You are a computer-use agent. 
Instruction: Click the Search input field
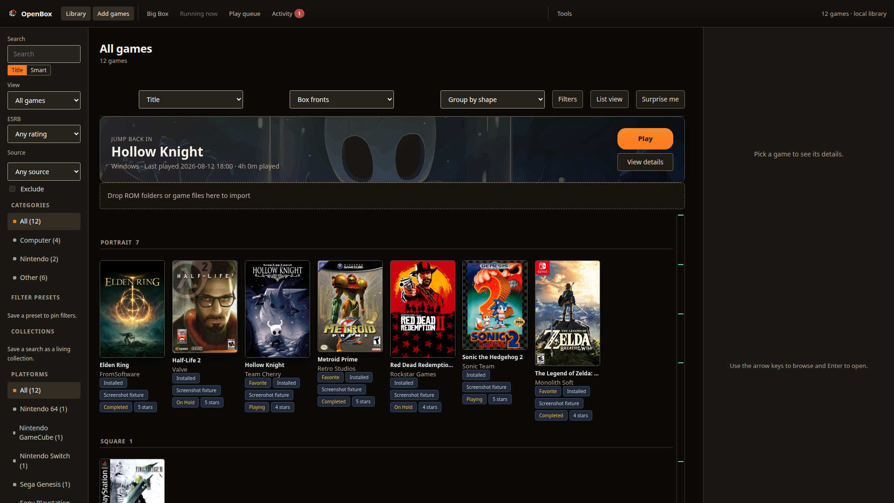pyautogui.click(x=44, y=54)
